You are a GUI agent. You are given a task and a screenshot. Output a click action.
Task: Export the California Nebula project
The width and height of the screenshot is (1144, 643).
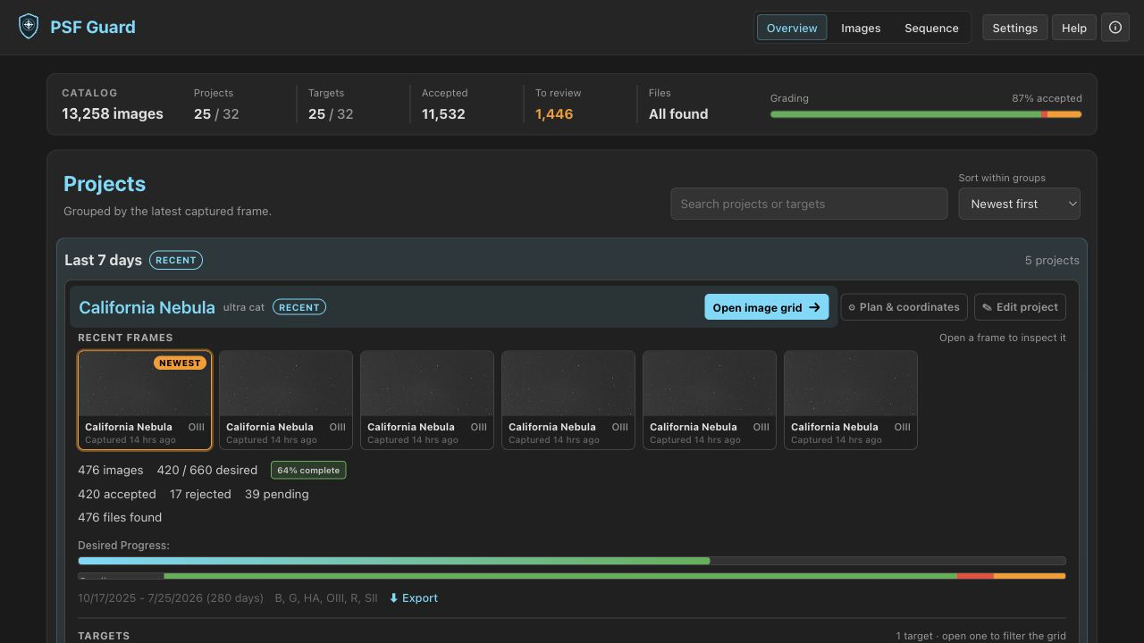(413, 598)
